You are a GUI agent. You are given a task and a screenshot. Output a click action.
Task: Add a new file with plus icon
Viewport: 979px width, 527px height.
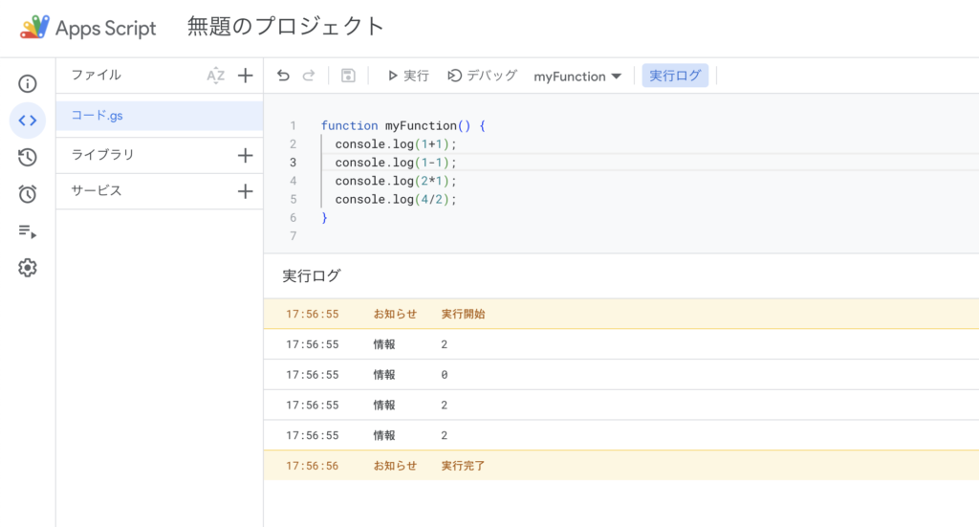[245, 76]
